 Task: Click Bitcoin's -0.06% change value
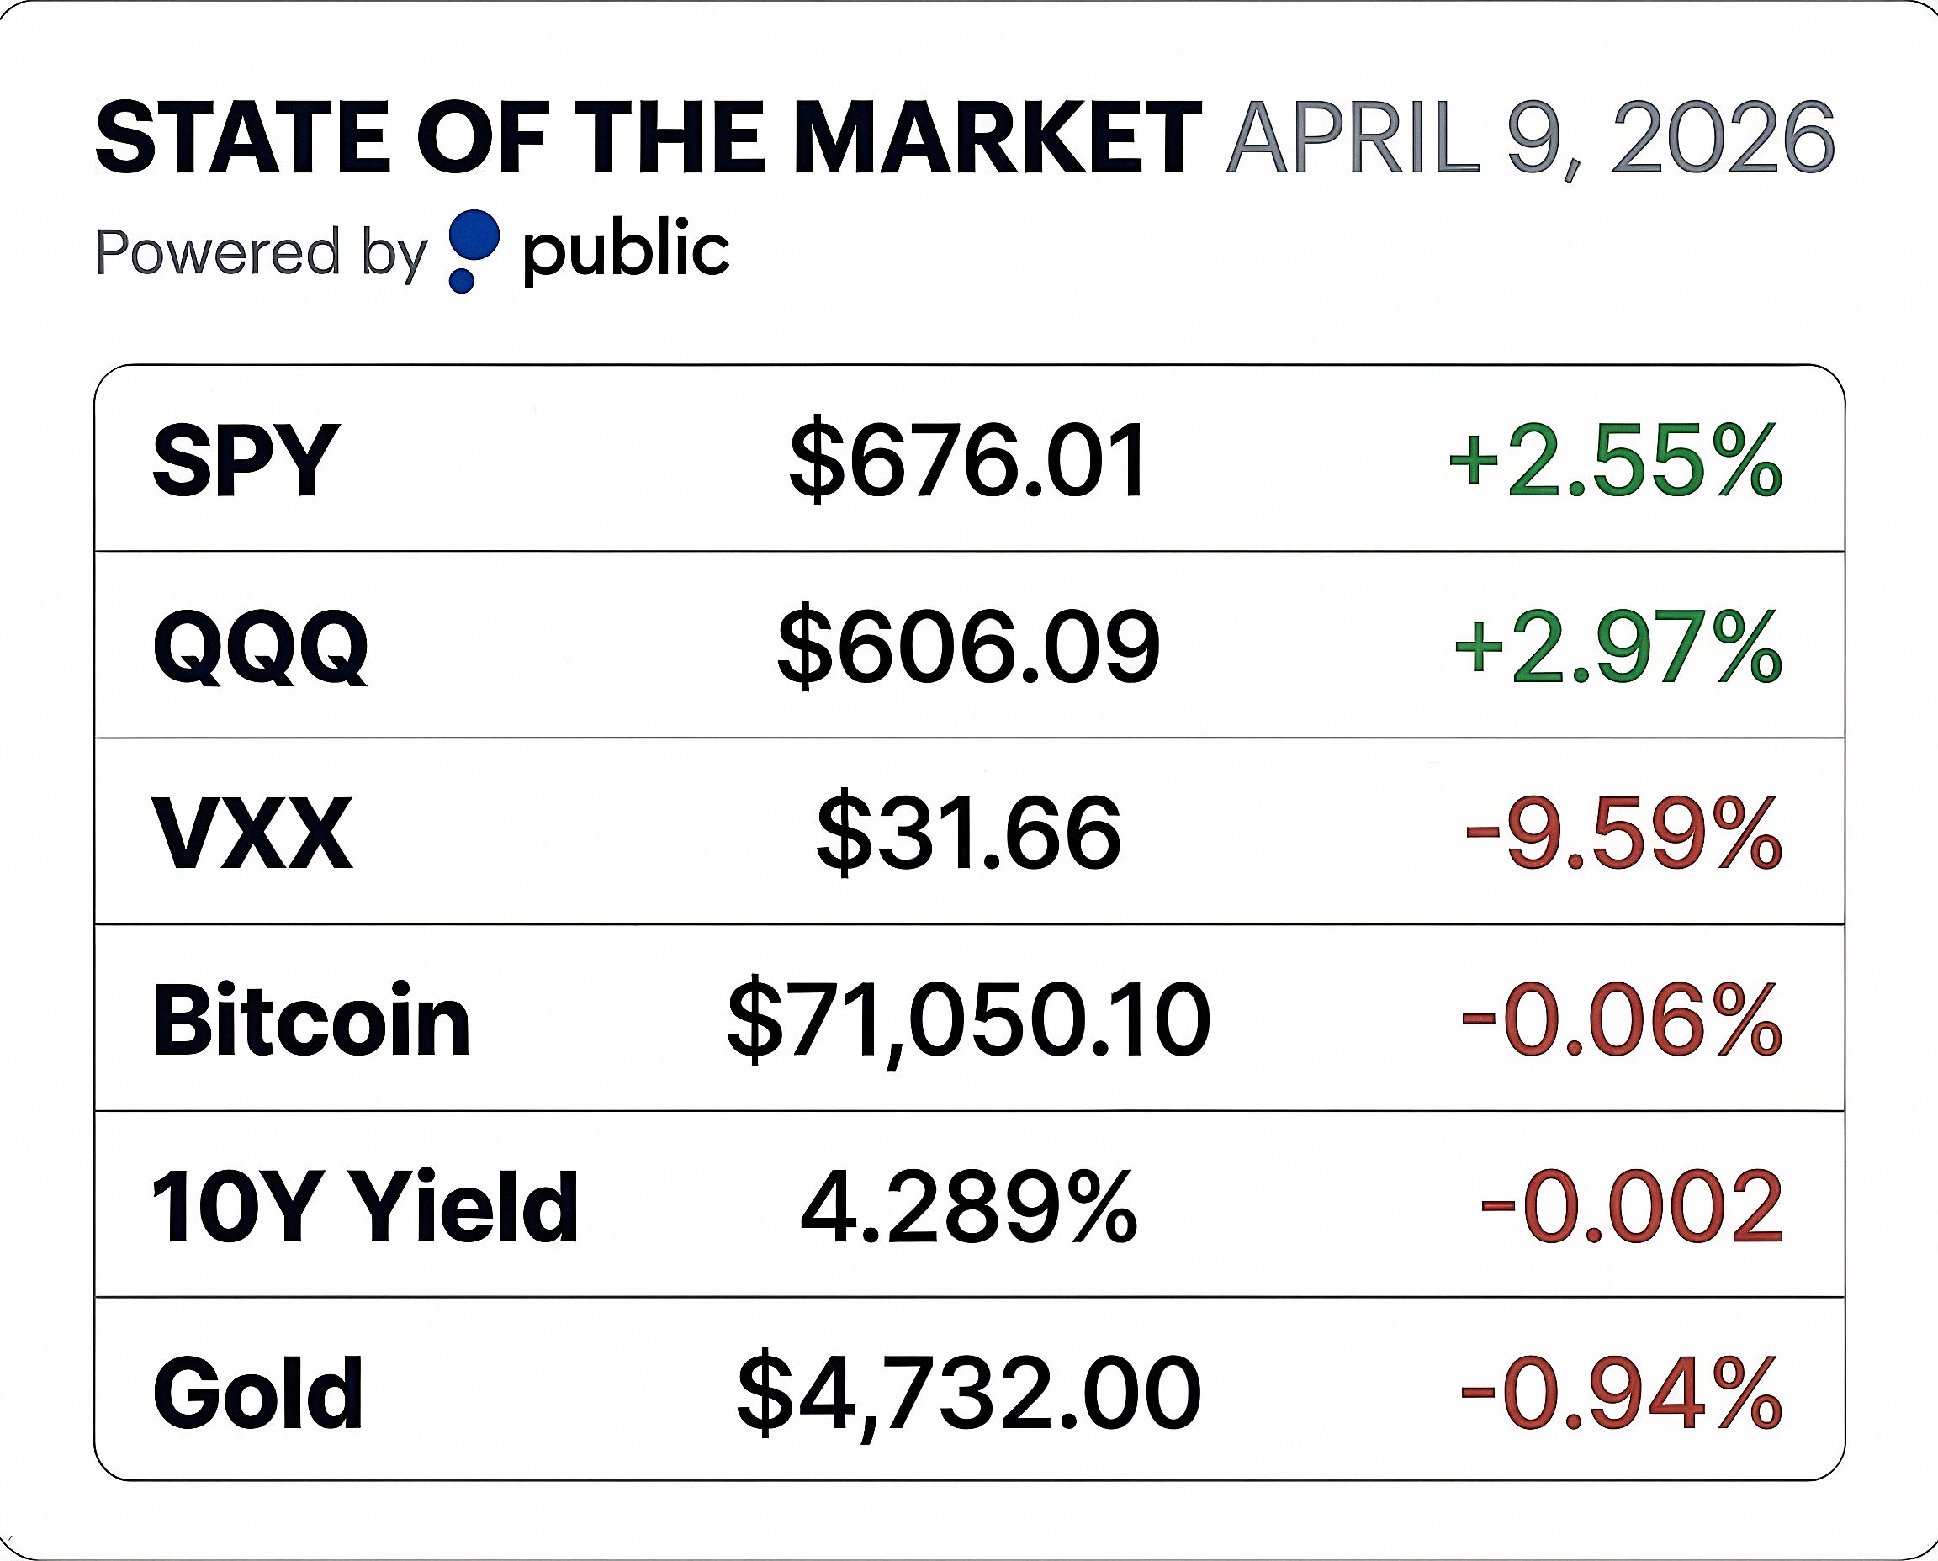1621,1020
